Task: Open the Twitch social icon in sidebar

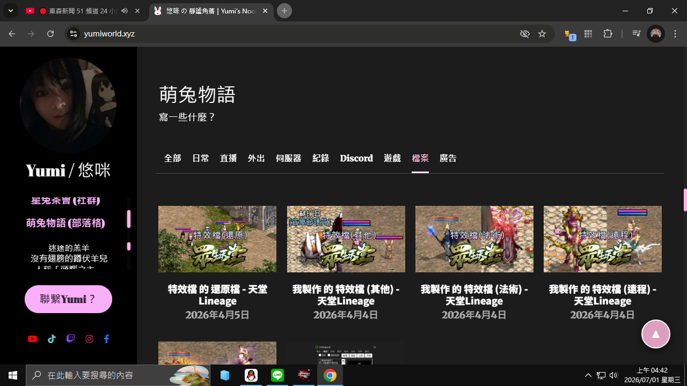Action: click(x=70, y=339)
